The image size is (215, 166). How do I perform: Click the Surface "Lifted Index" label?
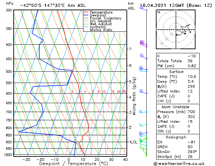[x=169, y=91]
